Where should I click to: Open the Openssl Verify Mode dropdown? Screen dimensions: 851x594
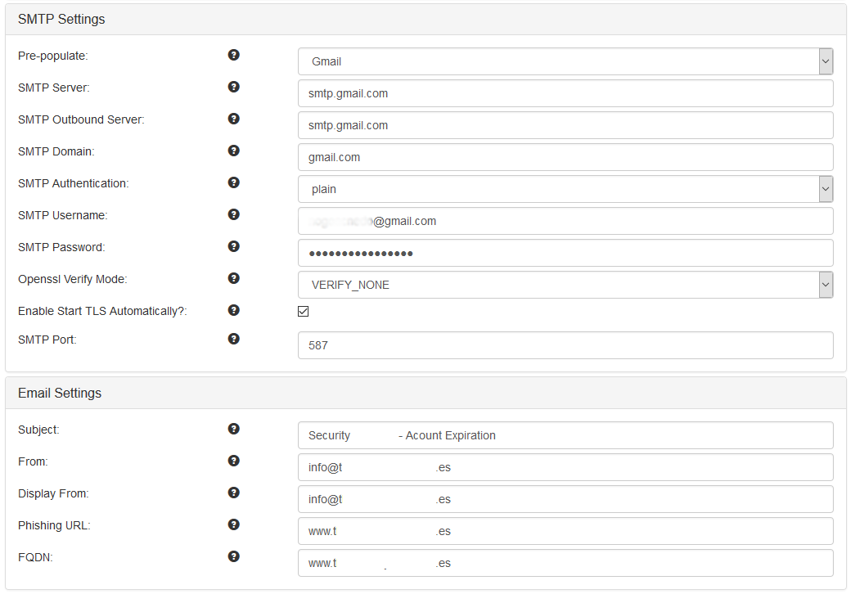[565, 286]
